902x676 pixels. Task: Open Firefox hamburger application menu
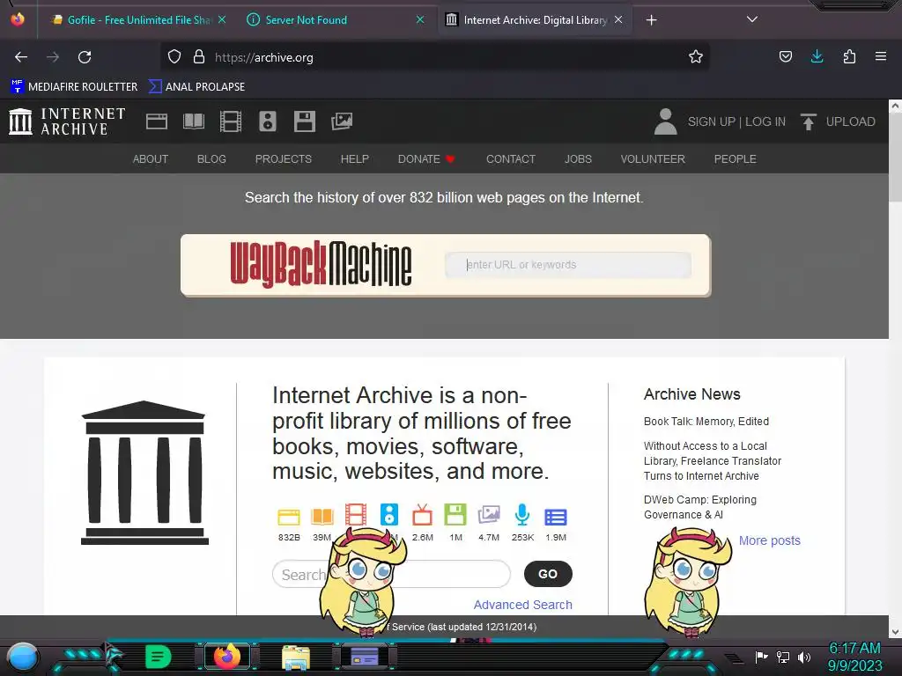pos(880,56)
